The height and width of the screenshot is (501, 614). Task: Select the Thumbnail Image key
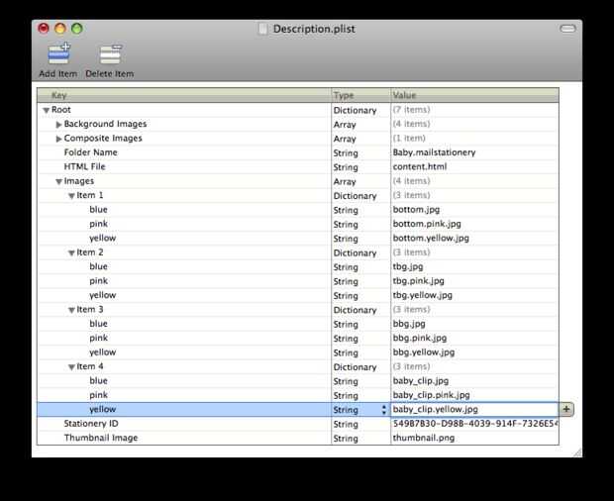point(101,438)
